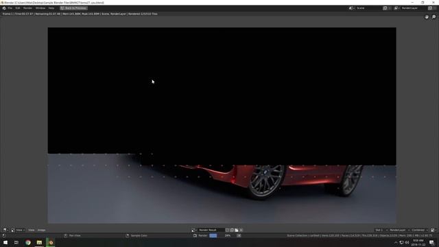This screenshot has width=439, height=247.
Task: Click the Sample Color status hint
Action: coord(137,235)
